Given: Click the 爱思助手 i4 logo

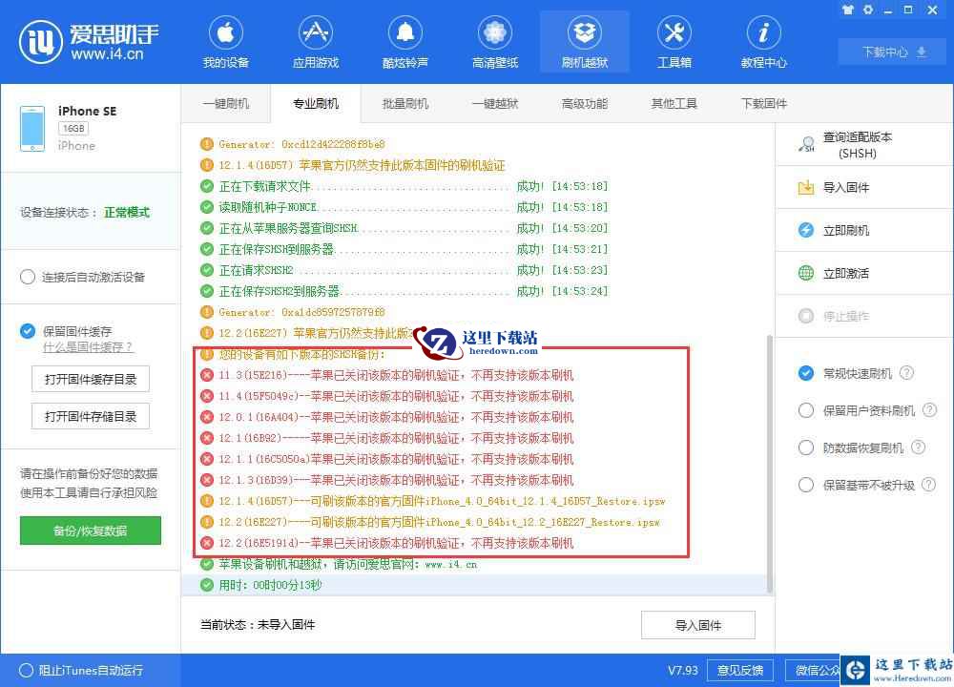Looking at the screenshot, I should 89,42.
